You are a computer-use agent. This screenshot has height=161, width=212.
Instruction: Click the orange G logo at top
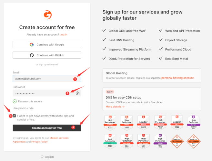click(x=47, y=15)
